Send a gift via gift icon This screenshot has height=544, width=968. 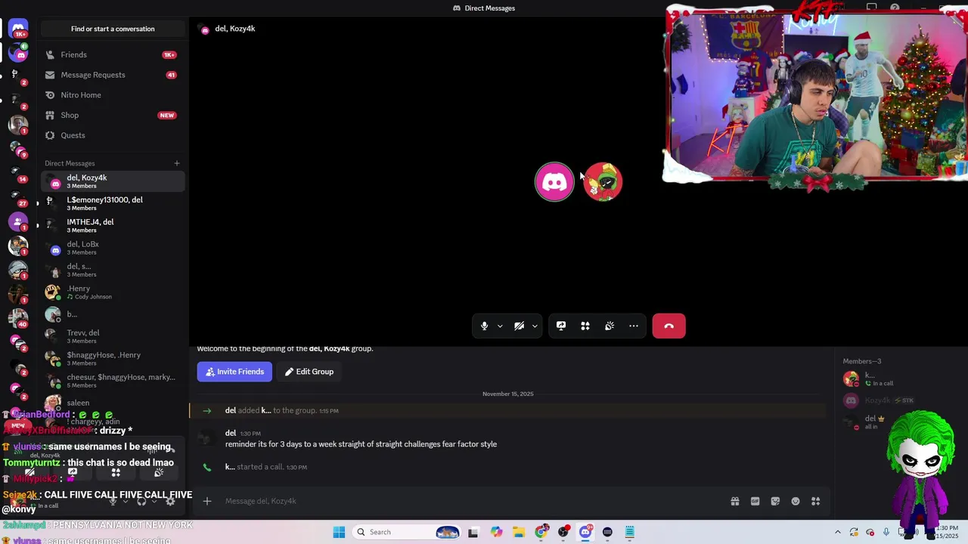point(734,501)
